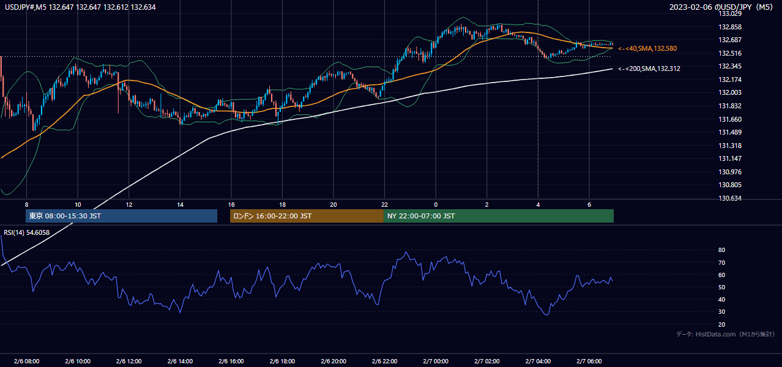Click RSI scale value 60
Screen dimensions: 782x367
tap(721, 275)
